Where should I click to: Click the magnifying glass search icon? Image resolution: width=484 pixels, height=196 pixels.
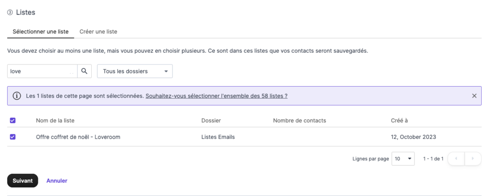tap(84, 71)
